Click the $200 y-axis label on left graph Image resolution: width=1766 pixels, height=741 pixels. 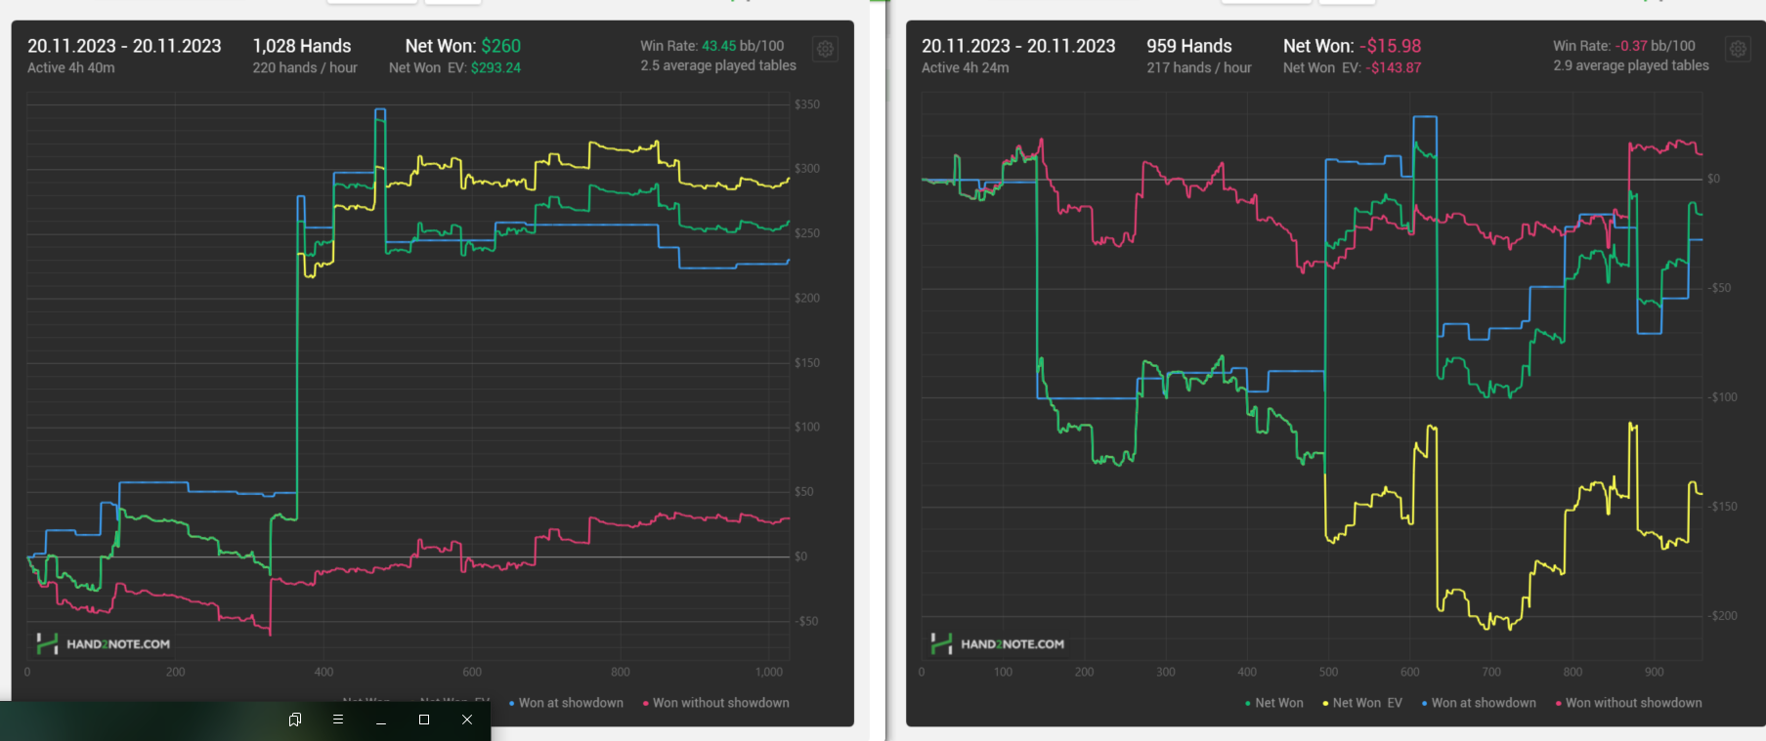tap(807, 298)
